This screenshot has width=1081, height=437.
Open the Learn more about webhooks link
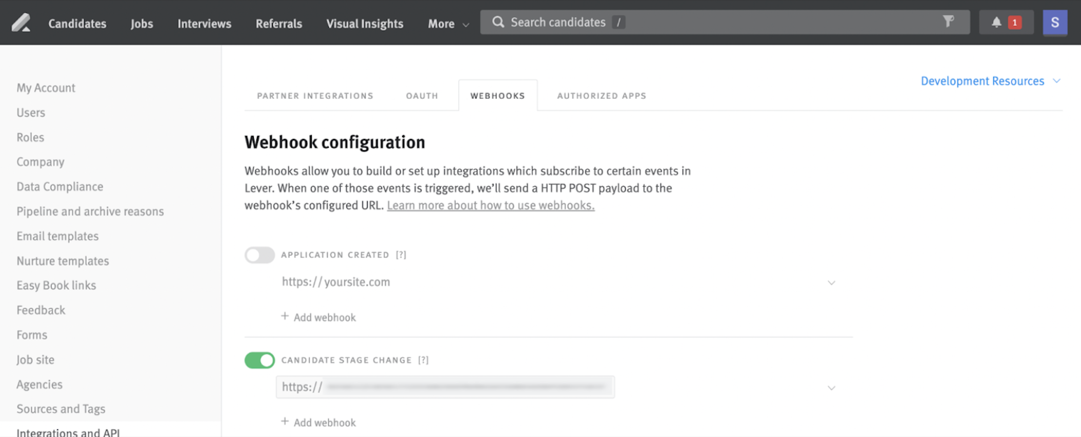pos(490,205)
